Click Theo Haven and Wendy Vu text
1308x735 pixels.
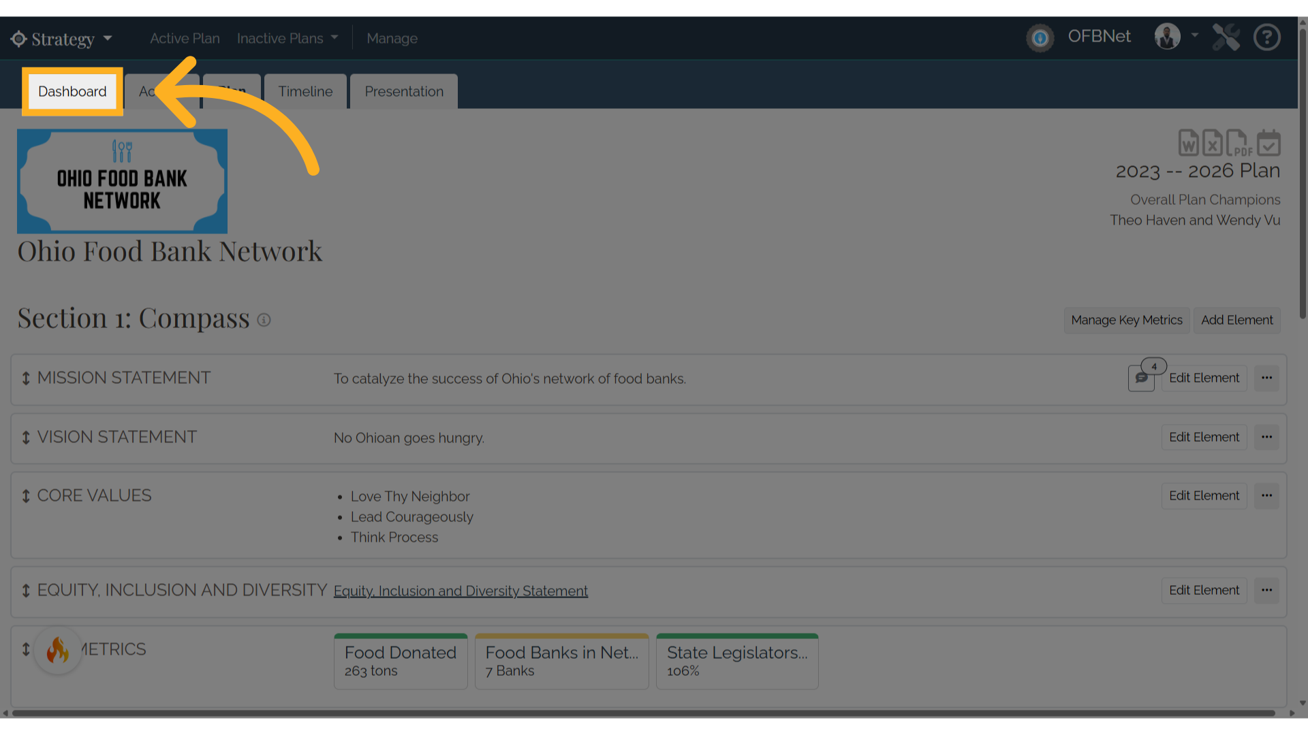[x=1195, y=220]
